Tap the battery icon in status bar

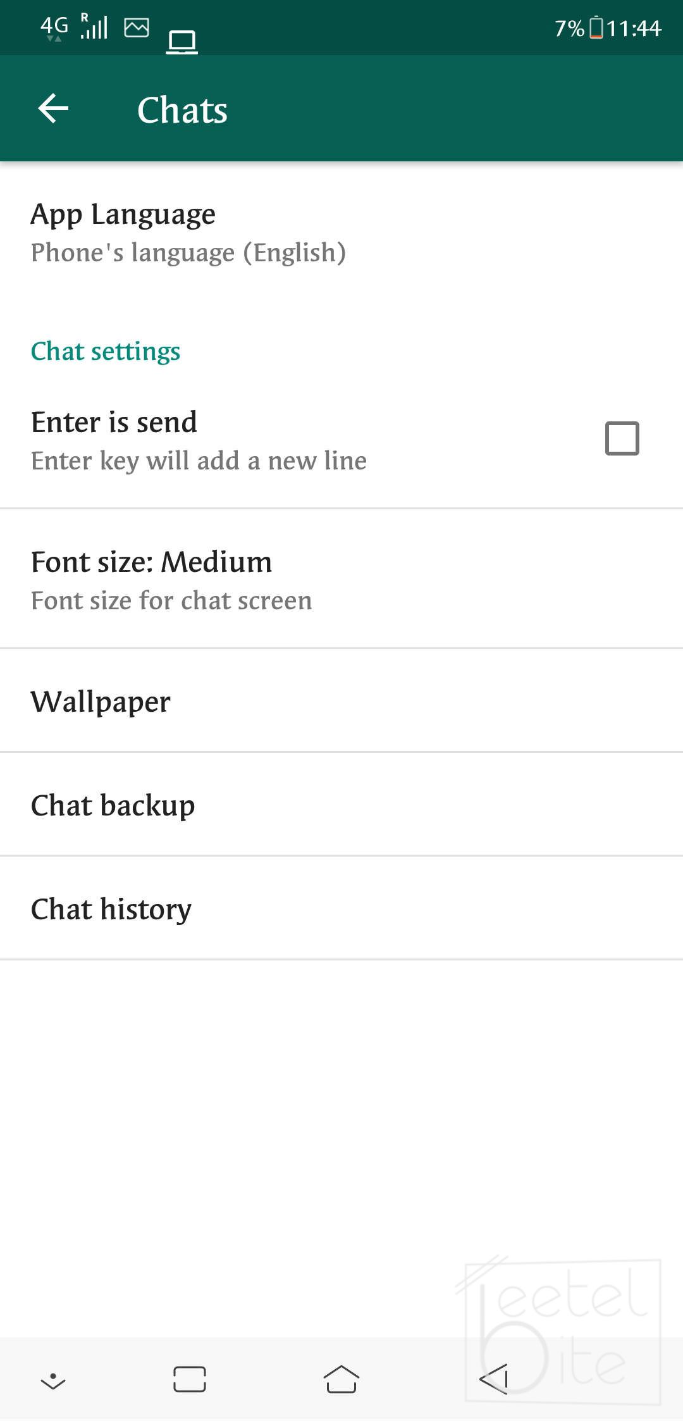[x=596, y=28]
